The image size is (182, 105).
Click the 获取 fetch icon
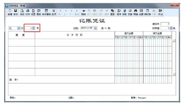[125, 12]
